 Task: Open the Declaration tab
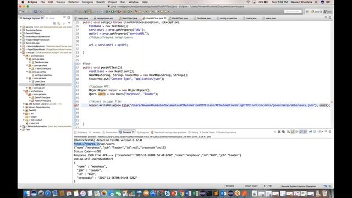tap(110, 133)
